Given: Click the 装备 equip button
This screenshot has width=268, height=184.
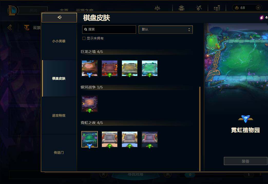Looking at the screenshot, I should click(245, 161).
